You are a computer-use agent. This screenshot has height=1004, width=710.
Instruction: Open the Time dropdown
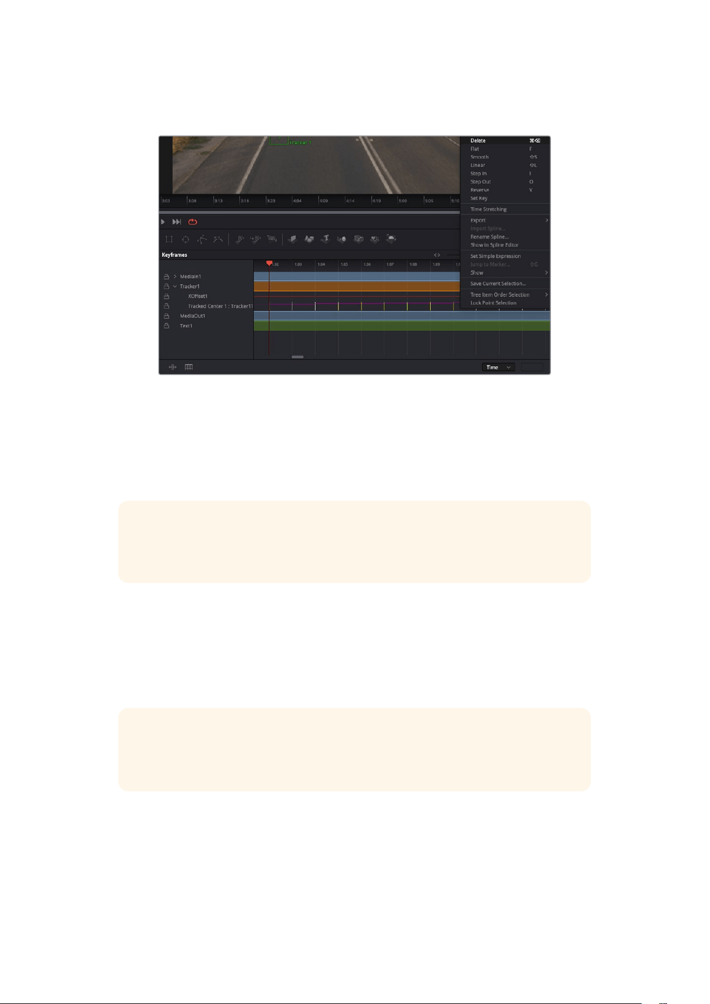point(499,367)
